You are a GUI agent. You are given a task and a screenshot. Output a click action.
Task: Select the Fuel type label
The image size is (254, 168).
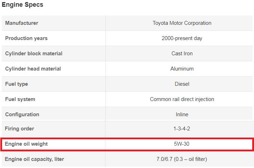17,84
